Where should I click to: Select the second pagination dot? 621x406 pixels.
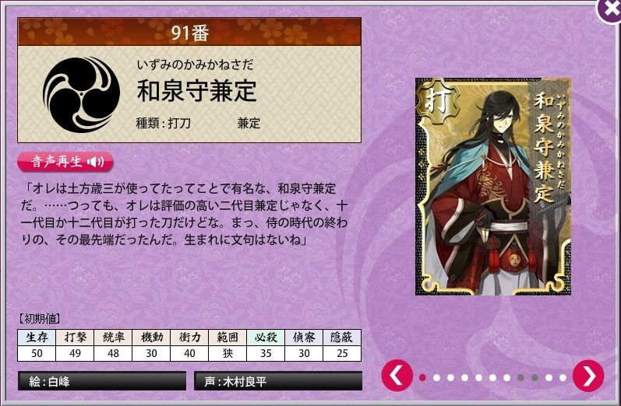click(x=437, y=377)
